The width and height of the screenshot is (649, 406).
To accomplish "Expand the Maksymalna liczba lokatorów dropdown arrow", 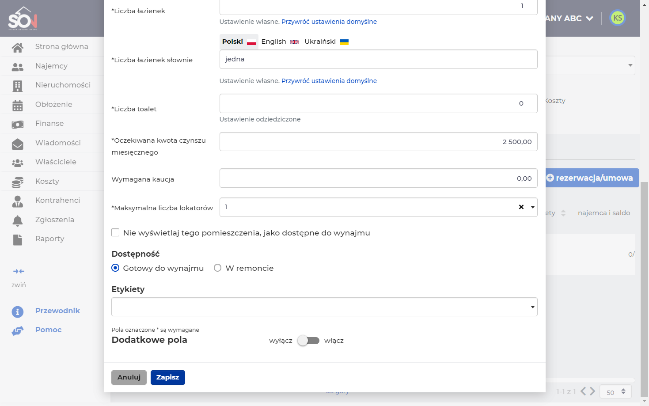I will pyautogui.click(x=533, y=207).
